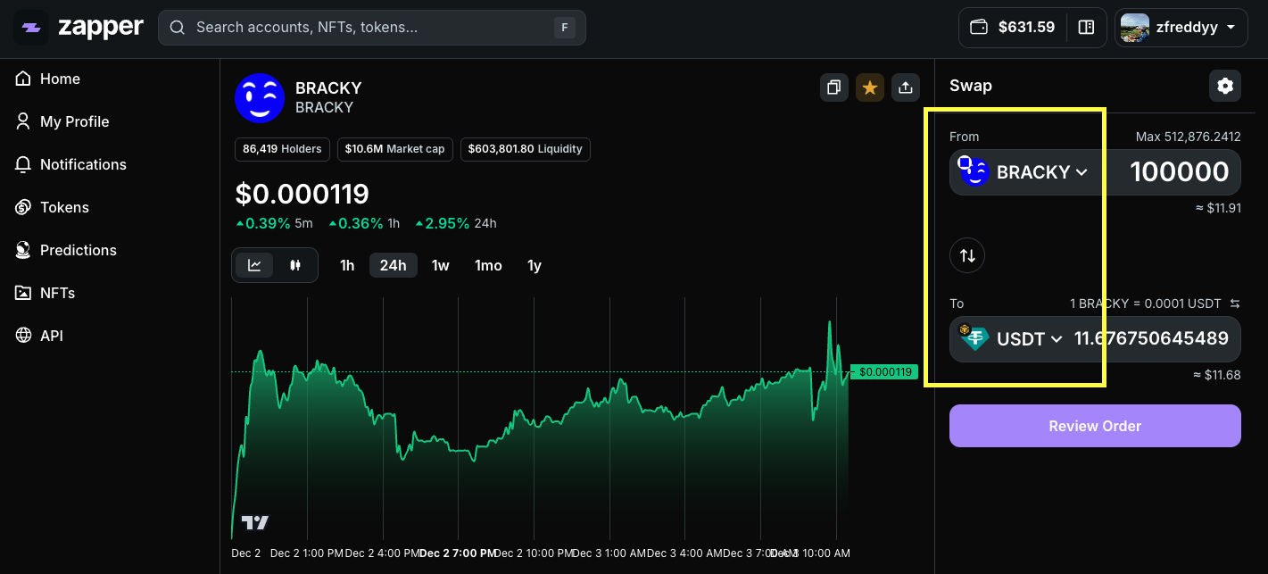Click the $0.000119 price marker on chart
Image resolution: width=1268 pixels, height=574 pixels.
coord(884,372)
